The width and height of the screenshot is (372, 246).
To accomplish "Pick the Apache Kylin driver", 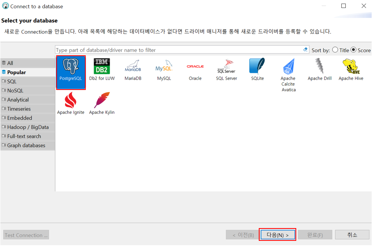I will tap(102, 103).
